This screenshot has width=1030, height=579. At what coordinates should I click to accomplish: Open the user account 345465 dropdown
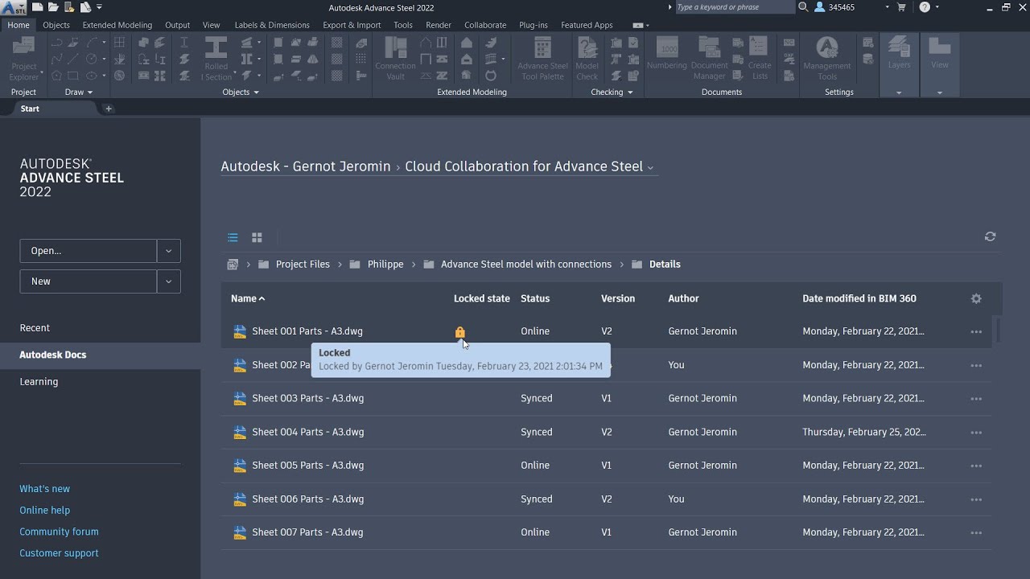(x=888, y=7)
